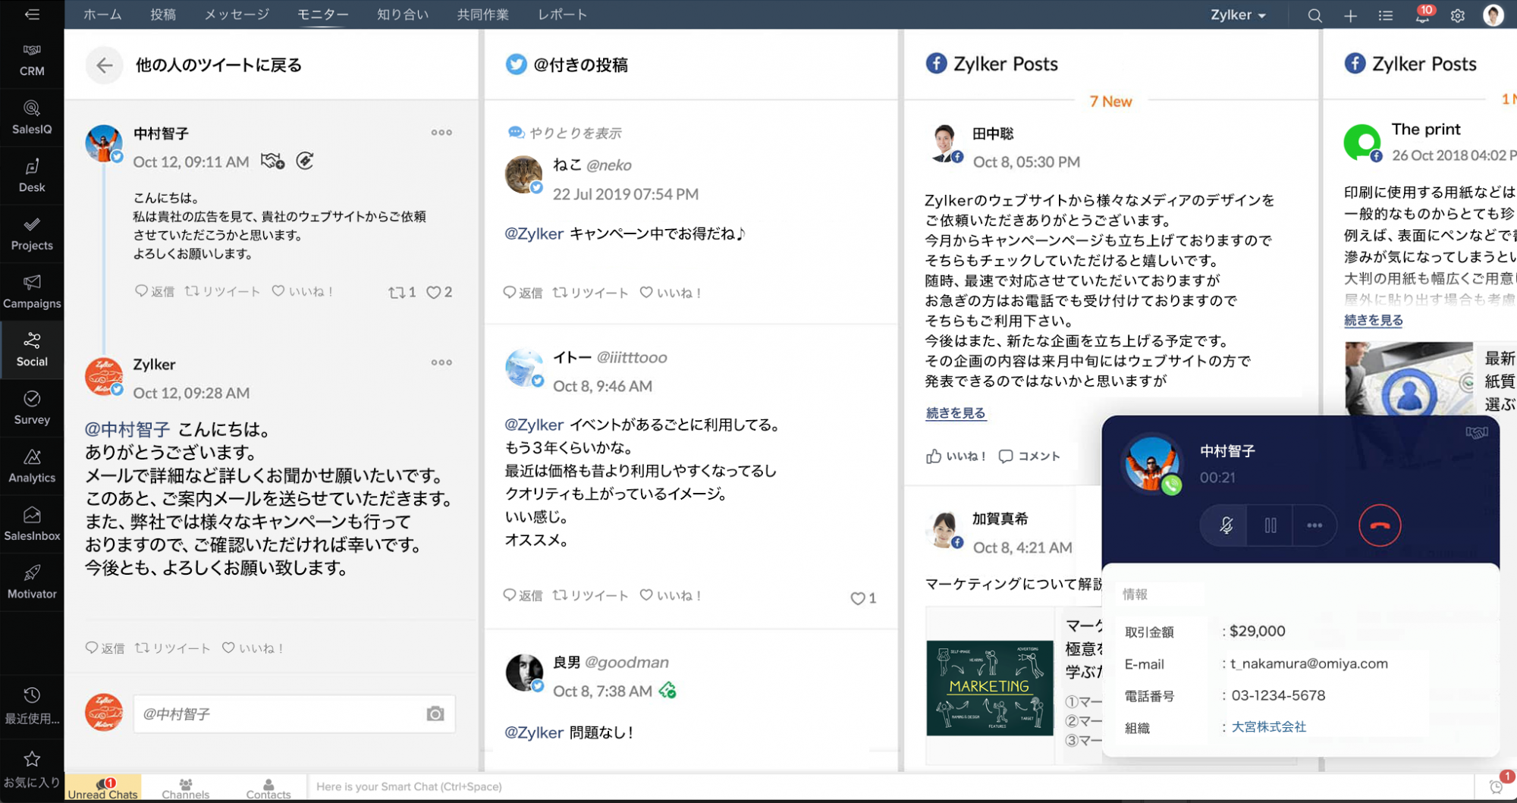Select the モニター tab
1517x803 pixels.
click(x=323, y=14)
